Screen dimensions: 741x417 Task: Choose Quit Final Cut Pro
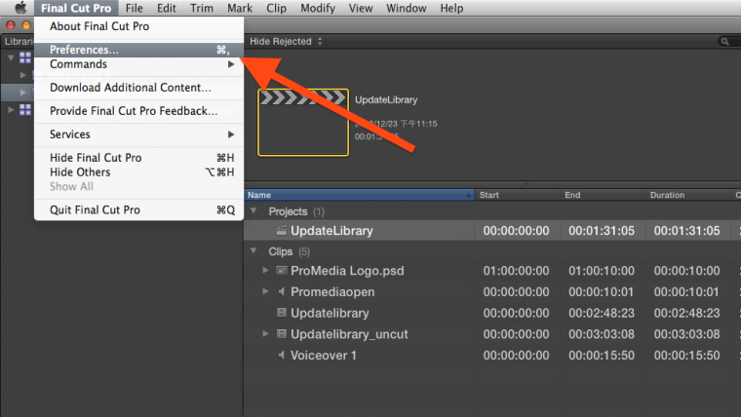(x=138, y=210)
